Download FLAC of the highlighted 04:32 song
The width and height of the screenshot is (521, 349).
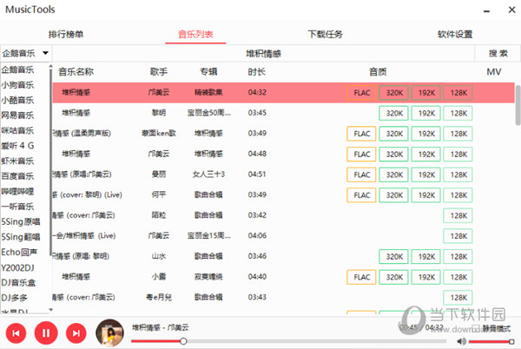tap(361, 93)
